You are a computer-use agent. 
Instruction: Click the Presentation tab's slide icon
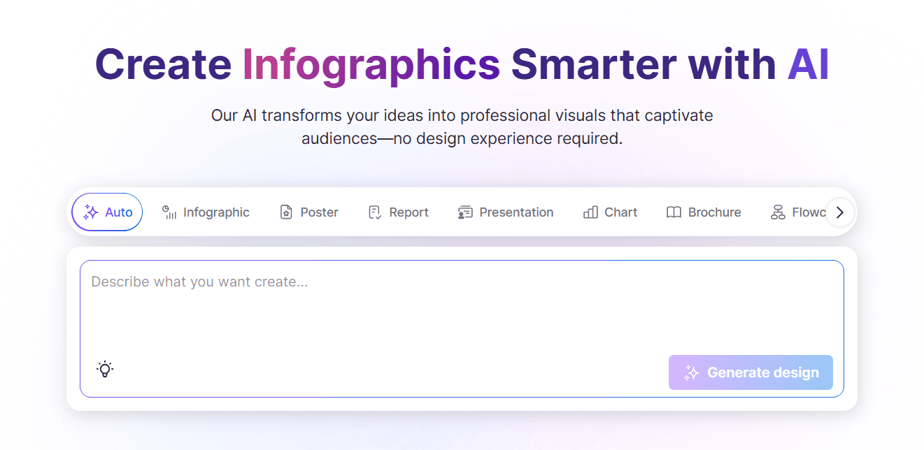[465, 212]
